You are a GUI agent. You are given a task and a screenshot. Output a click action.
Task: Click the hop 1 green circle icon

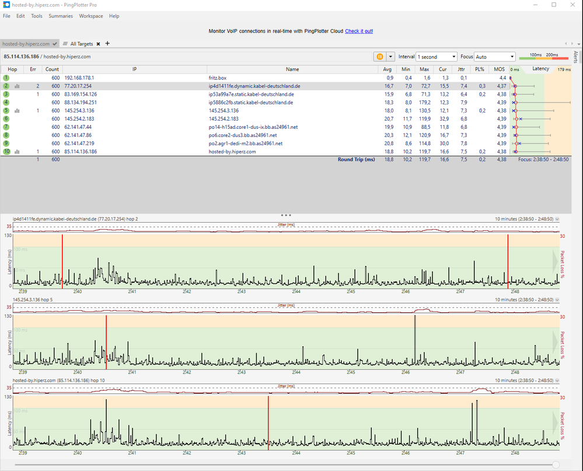6,78
